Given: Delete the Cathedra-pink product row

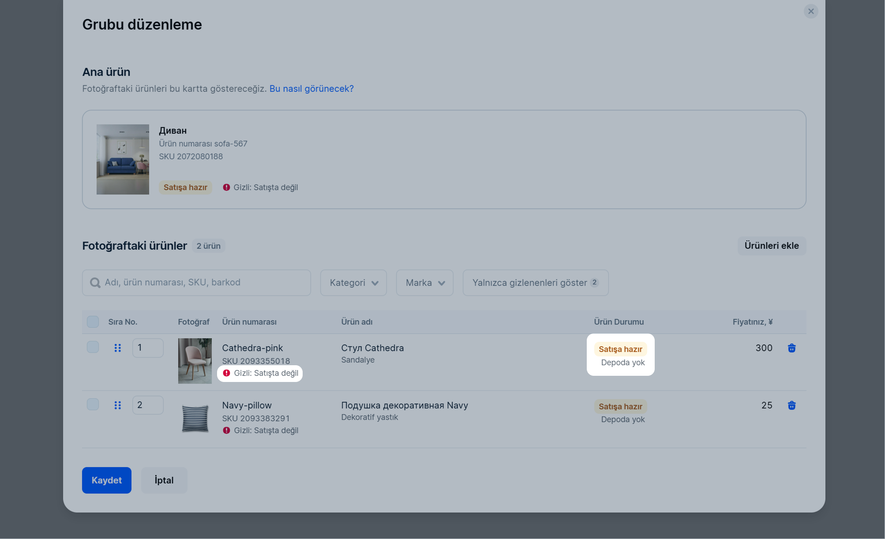Looking at the screenshot, I should tap(791, 348).
